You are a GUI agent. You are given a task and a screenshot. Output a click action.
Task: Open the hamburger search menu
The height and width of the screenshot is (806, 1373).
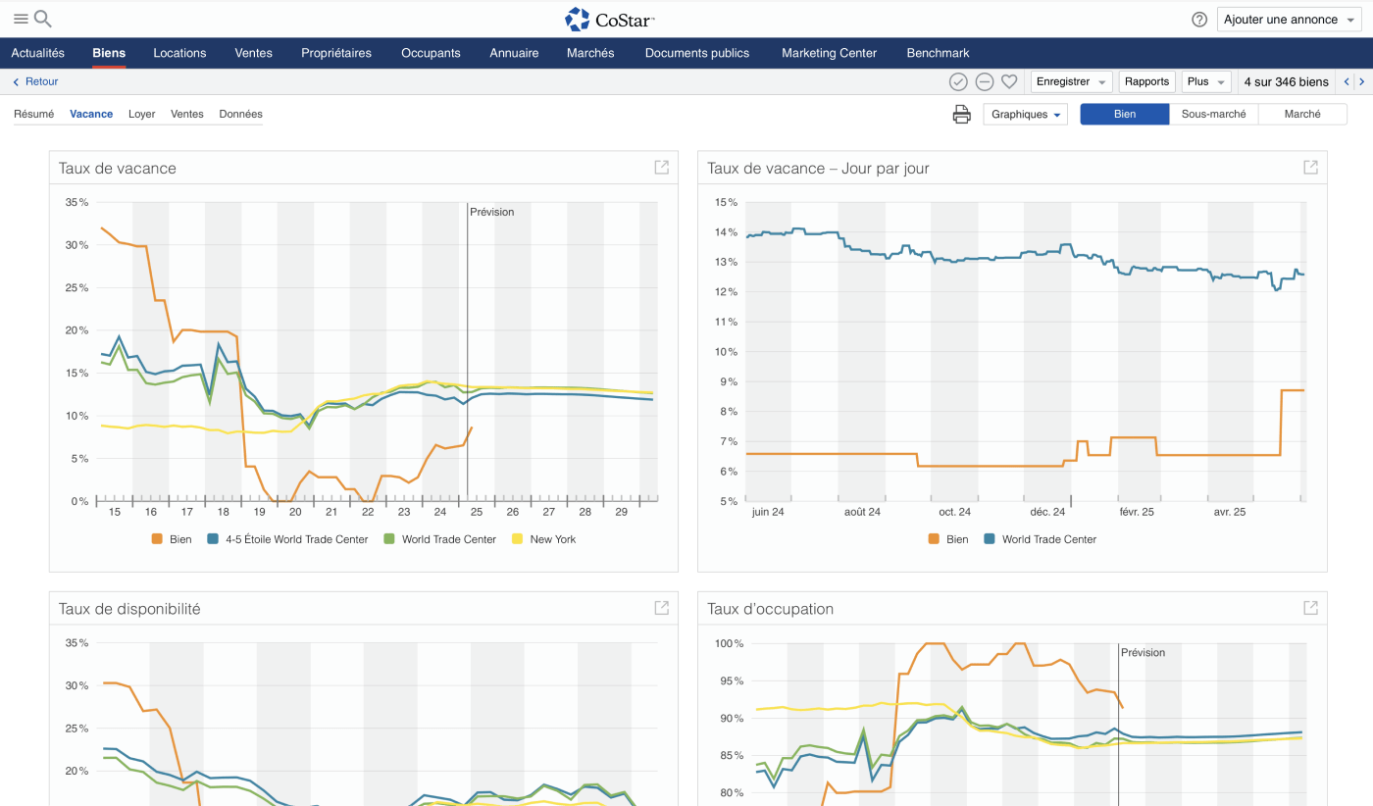31,19
